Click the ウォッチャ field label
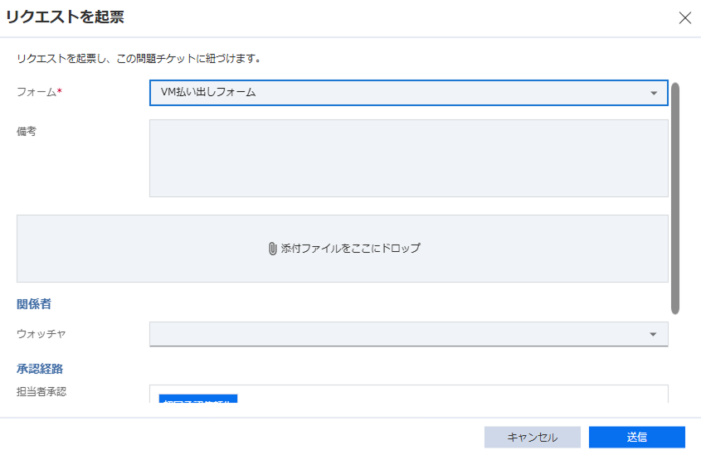Viewport: 701px width, 455px height. [x=41, y=334]
